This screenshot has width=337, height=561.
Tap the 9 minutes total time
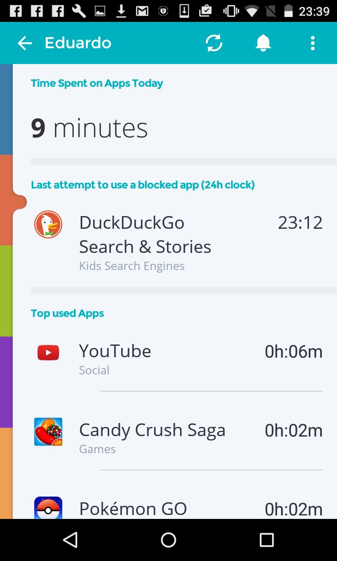point(90,128)
